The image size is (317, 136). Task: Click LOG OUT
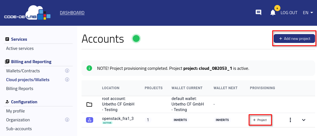(x=289, y=13)
